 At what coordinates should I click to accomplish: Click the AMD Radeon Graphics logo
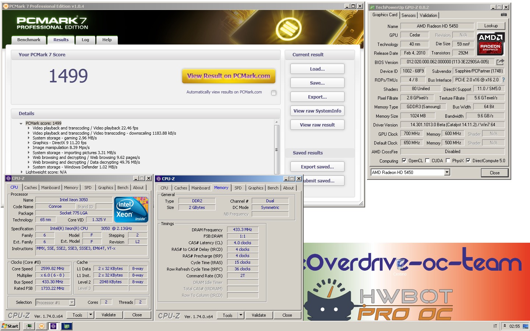[491, 43]
